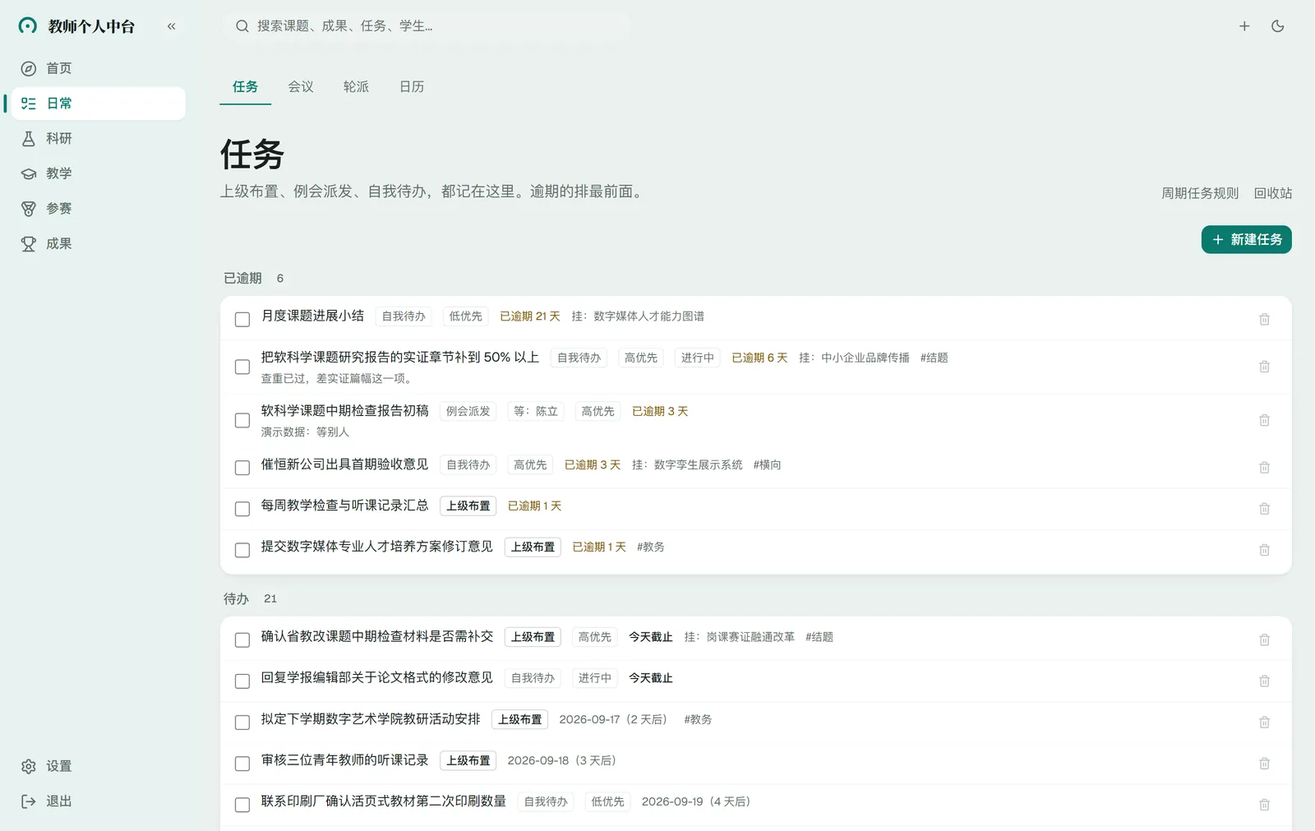
Task: Open 科研 in the sidebar
Action: (x=99, y=138)
